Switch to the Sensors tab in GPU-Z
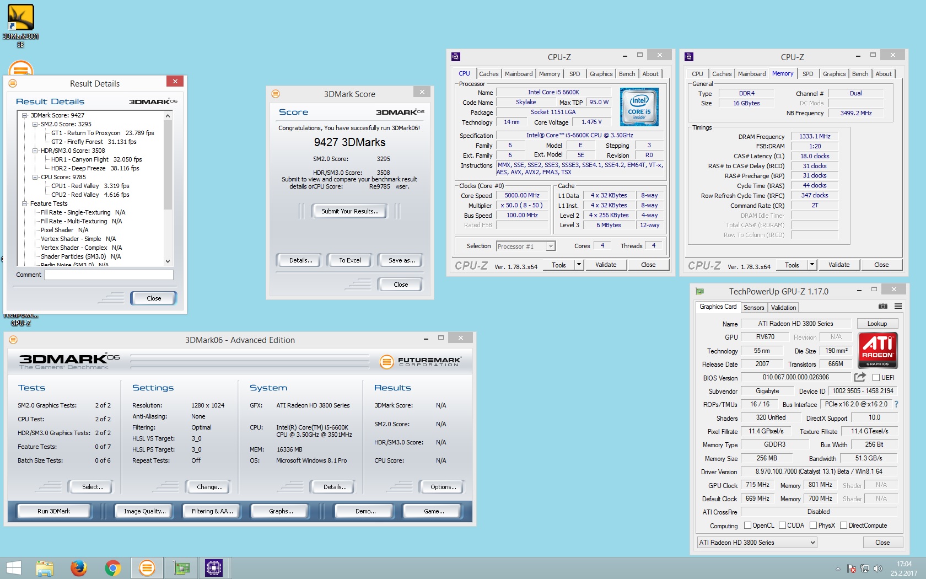 pos(753,308)
